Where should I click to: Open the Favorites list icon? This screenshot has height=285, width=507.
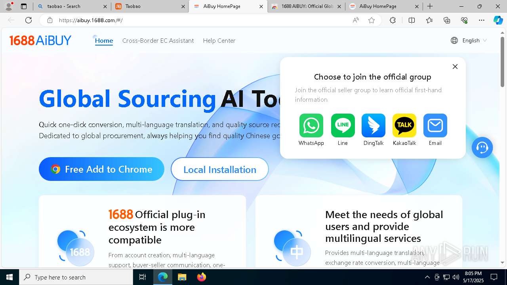(429, 20)
